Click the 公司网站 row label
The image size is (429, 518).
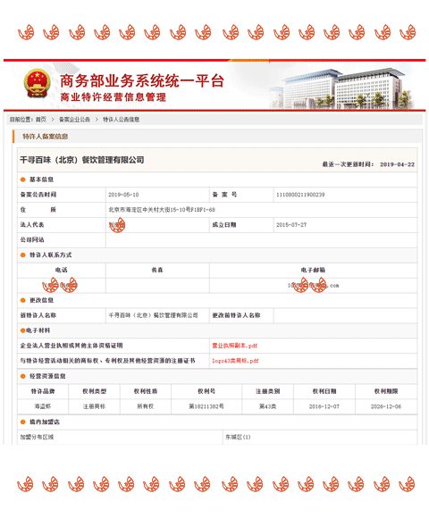[x=32, y=240]
